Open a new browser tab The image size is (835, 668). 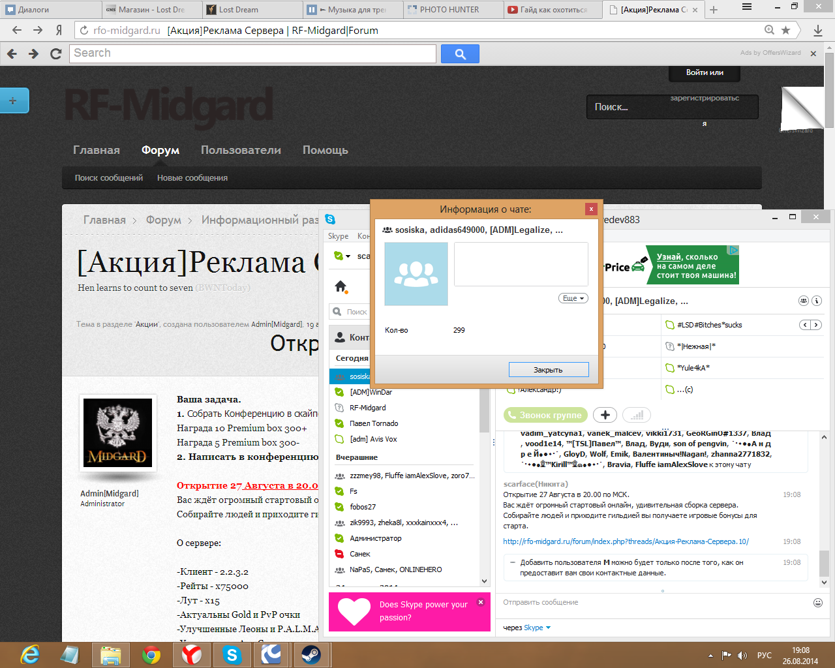tap(714, 10)
